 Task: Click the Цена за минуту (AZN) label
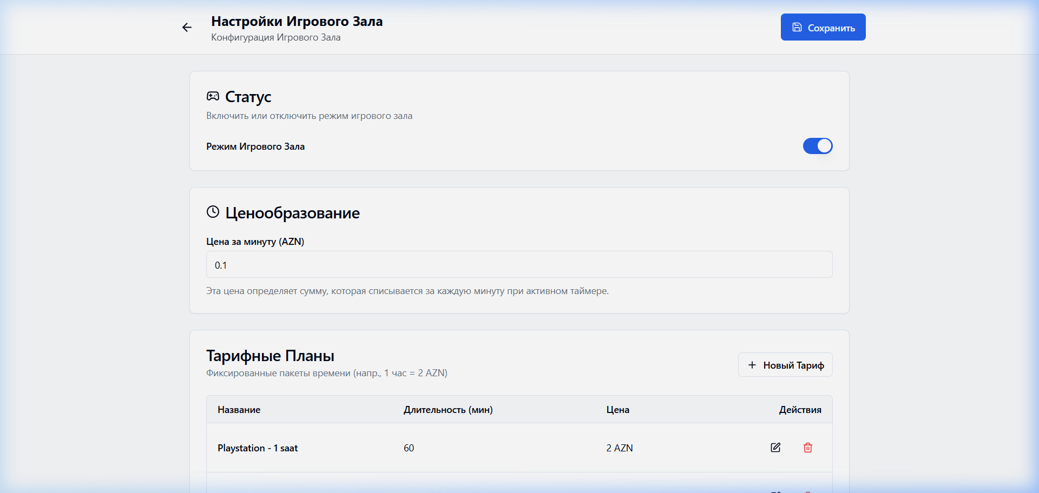255,242
